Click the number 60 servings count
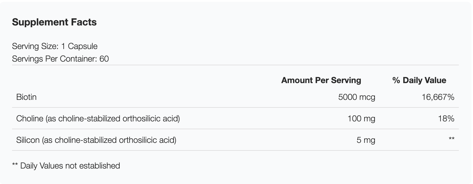This screenshot has width=473, height=184. pyautogui.click(x=104, y=59)
